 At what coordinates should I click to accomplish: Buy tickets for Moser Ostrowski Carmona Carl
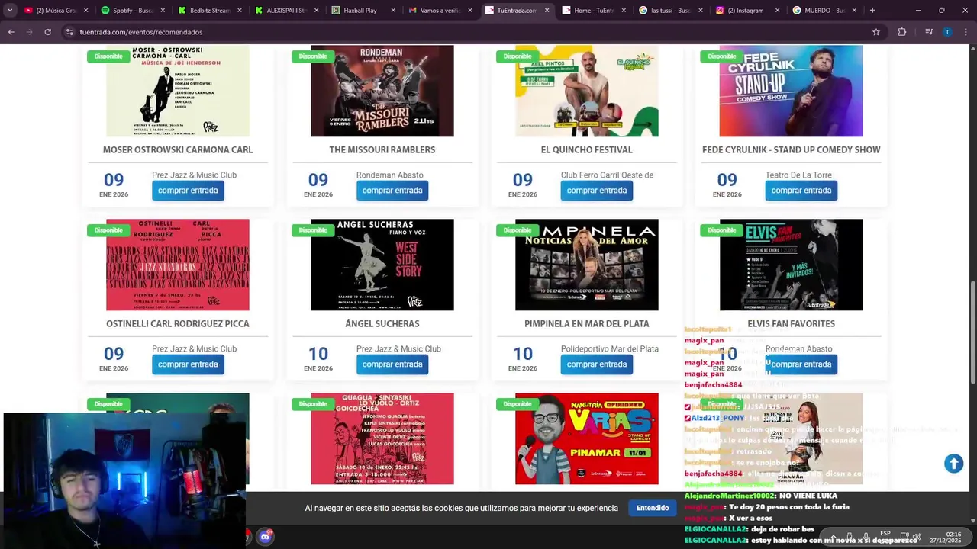(x=188, y=191)
